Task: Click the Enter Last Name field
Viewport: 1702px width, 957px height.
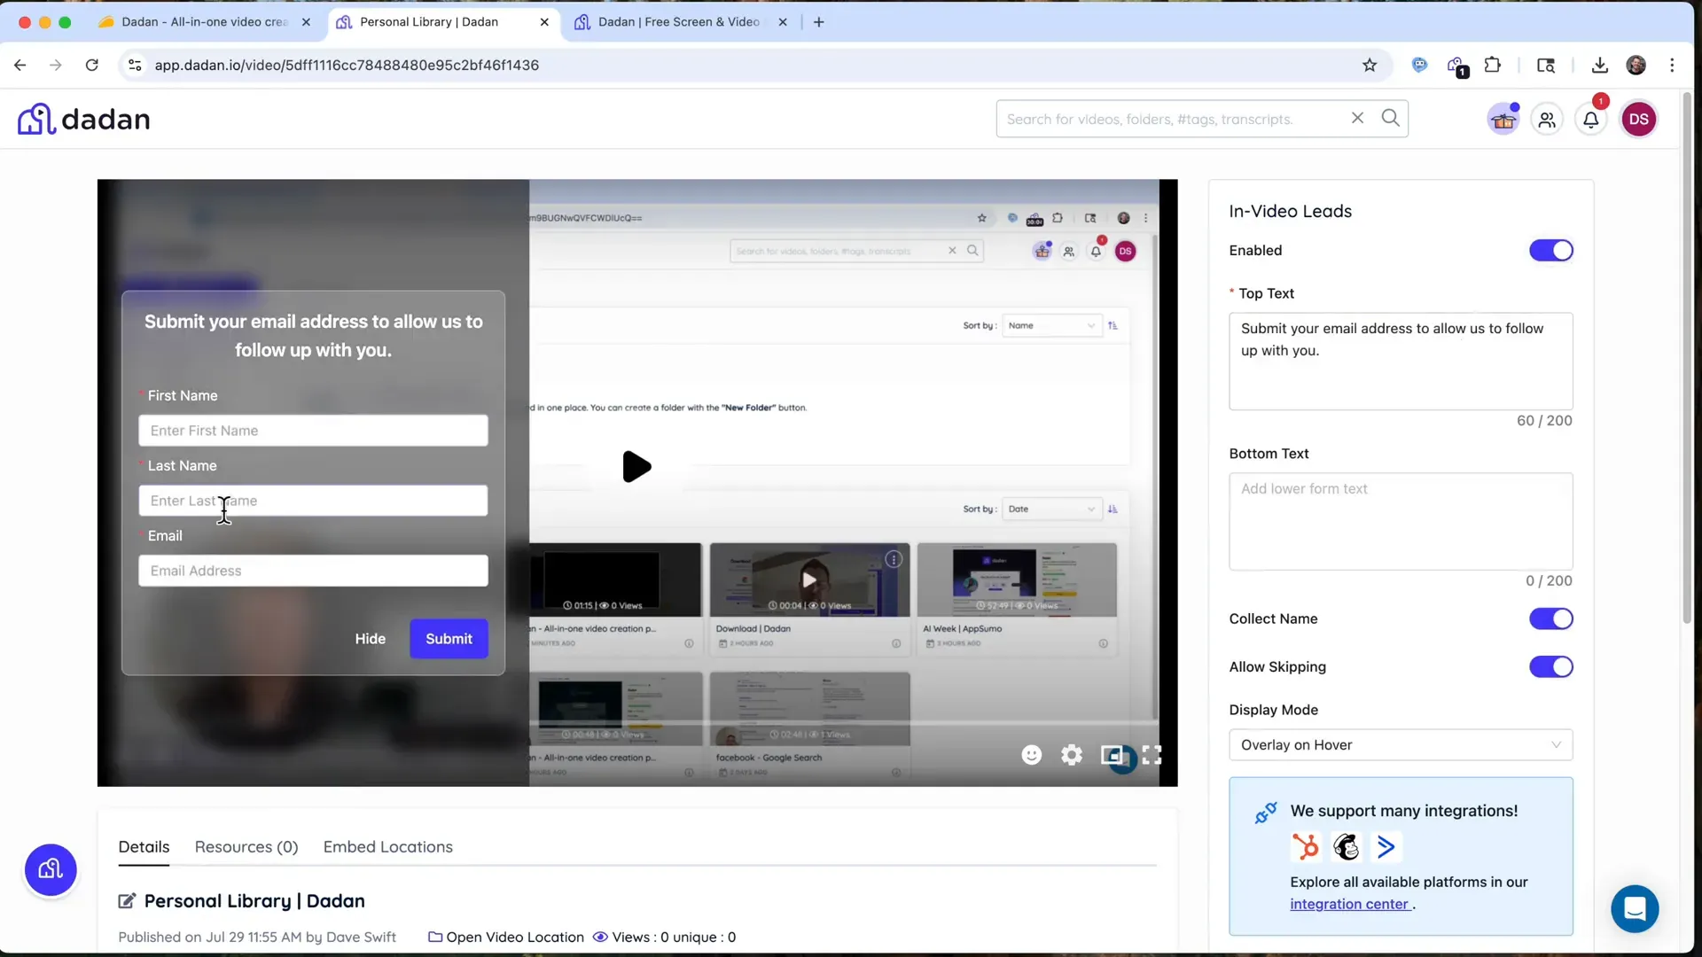Action: [313, 501]
